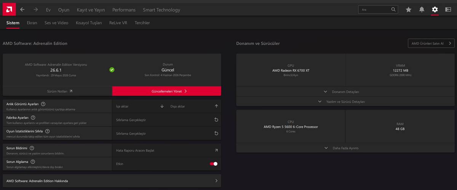Click the AMD logo icon
The width and height of the screenshot is (457, 190).
[9, 9]
